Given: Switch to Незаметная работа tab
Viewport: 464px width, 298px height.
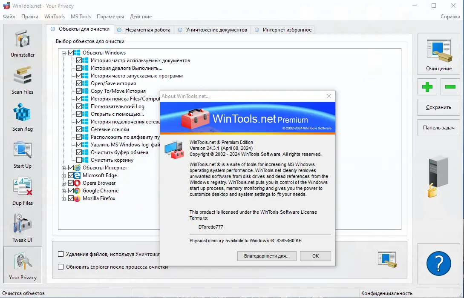Looking at the screenshot, I should (144, 29).
